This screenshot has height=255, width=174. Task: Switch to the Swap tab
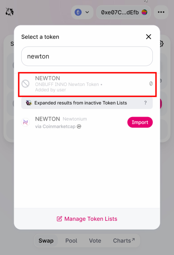46,240
